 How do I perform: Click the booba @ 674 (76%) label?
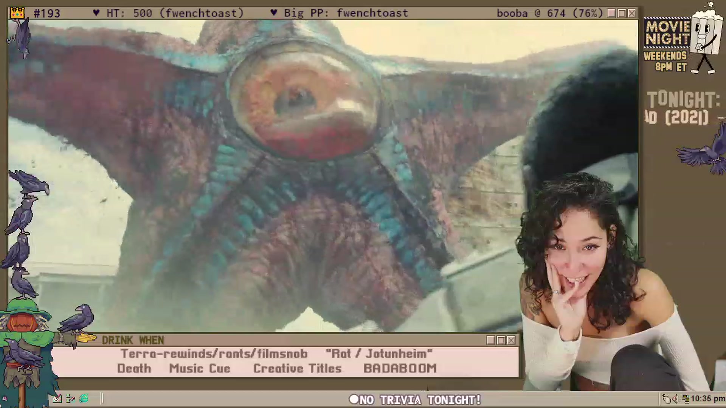point(550,13)
